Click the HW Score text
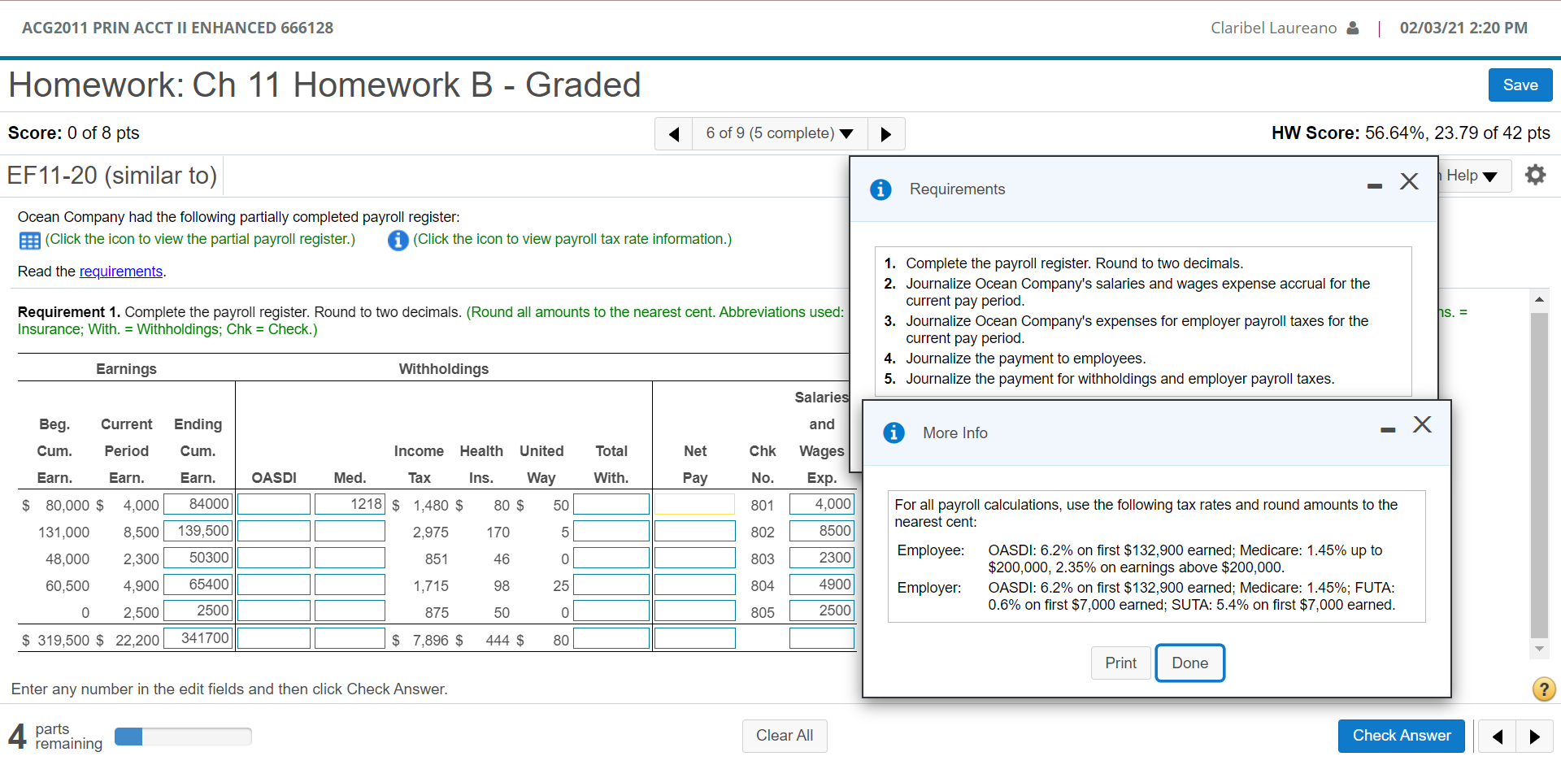 [1411, 133]
